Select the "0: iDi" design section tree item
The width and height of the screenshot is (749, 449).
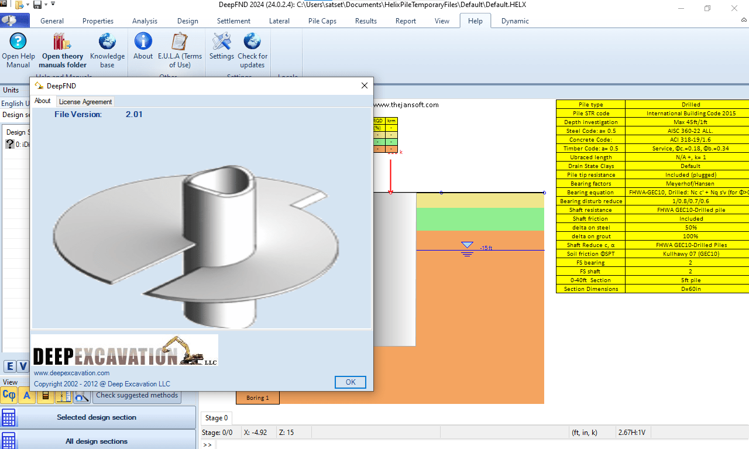(16, 144)
